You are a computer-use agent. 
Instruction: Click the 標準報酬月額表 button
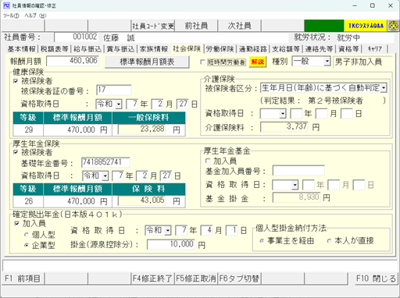click(x=147, y=62)
